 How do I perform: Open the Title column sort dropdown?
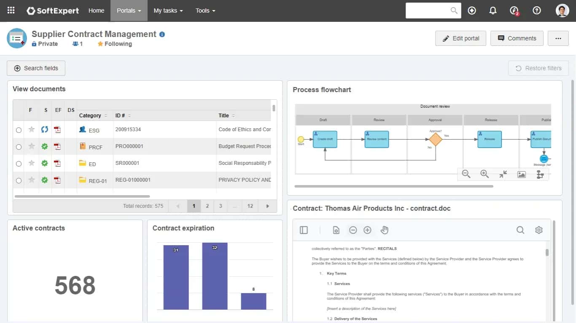pyautogui.click(x=233, y=116)
